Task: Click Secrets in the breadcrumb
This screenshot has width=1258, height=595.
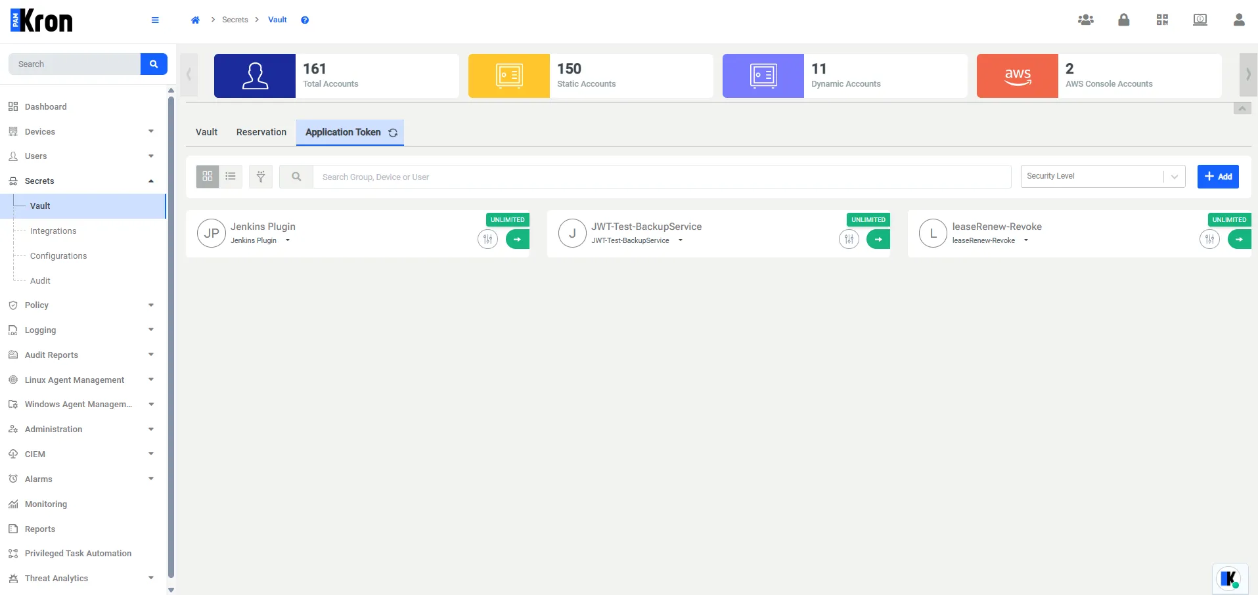Action: (235, 20)
